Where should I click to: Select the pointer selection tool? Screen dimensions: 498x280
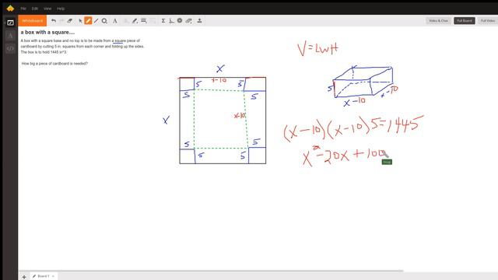[x=80, y=21]
